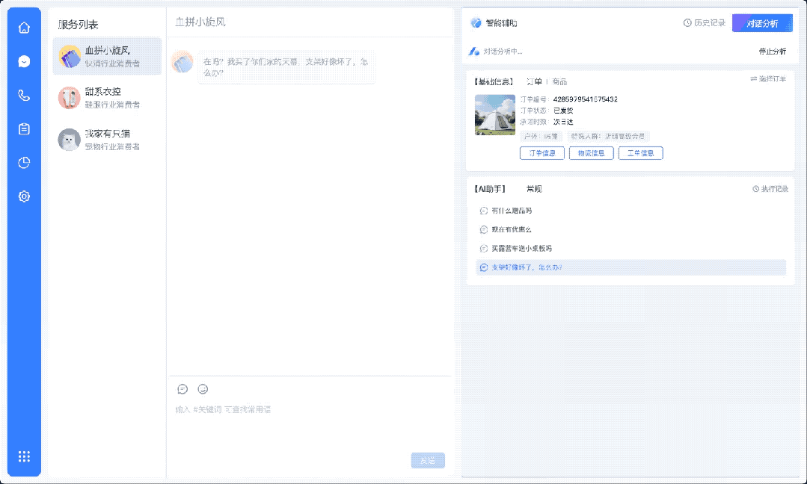This screenshot has height=484, width=807.
Task: Click 血拼小旋风 chat header title
Action: (x=200, y=22)
